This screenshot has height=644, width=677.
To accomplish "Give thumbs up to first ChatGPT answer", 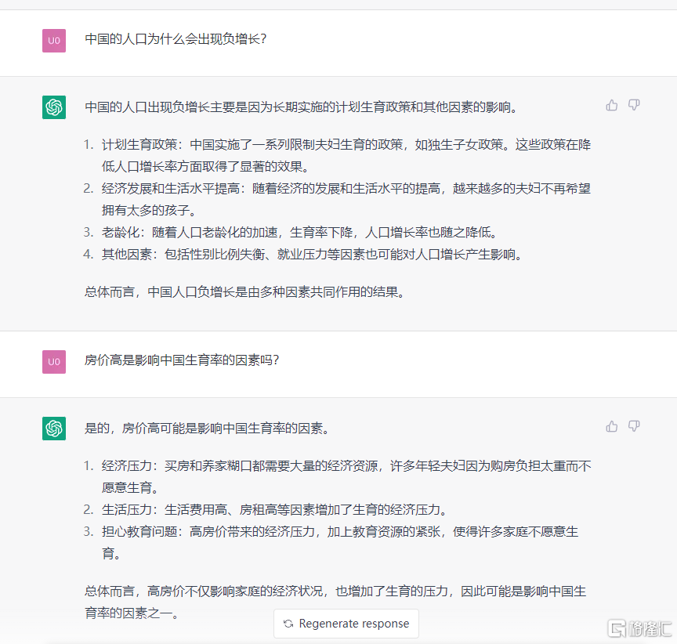I will (611, 105).
